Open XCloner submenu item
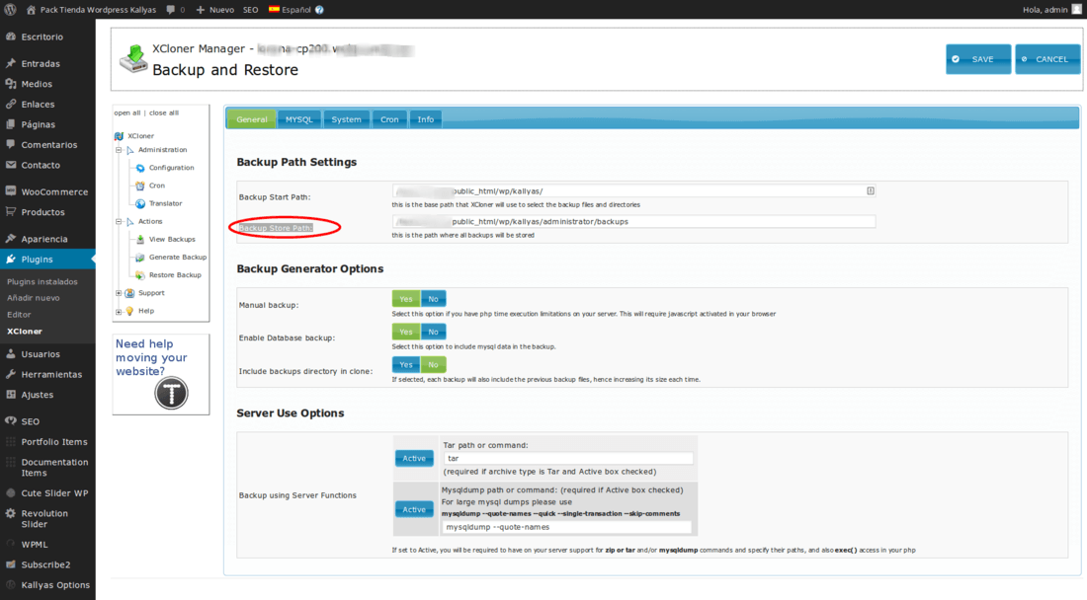The image size is (1087, 600). click(25, 332)
